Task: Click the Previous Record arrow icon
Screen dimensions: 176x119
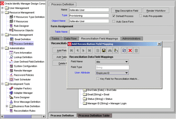Action: [77, 51]
